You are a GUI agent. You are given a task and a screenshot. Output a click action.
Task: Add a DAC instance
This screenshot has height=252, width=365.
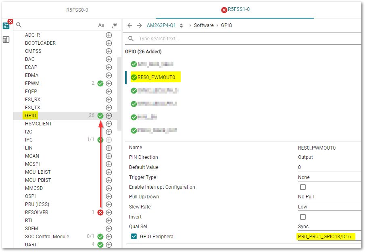[109, 59]
